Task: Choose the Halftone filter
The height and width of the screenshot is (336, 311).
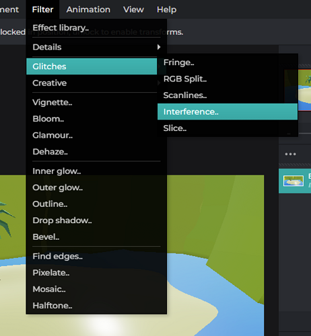Action: (x=96, y=306)
